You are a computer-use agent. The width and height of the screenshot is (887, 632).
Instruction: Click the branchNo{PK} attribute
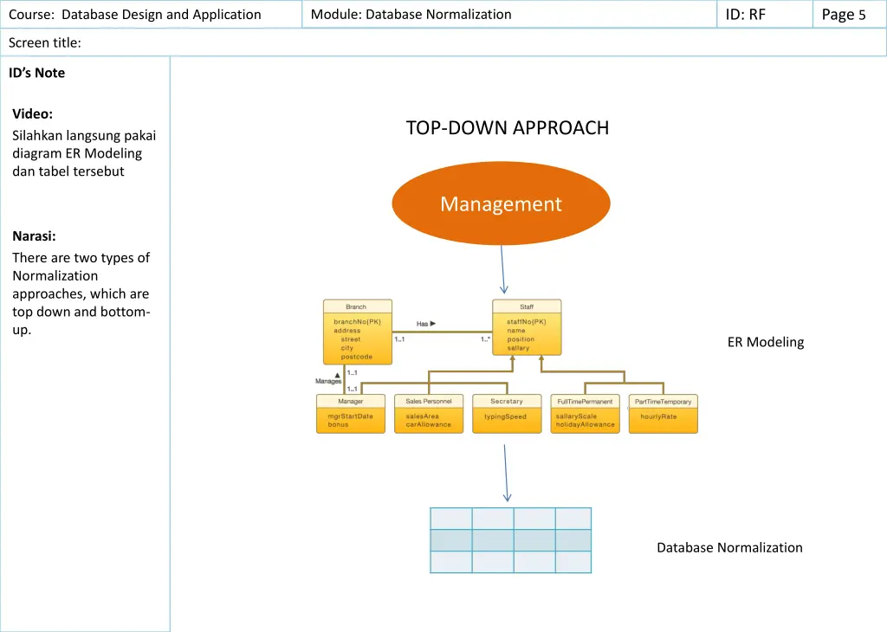click(x=358, y=322)
